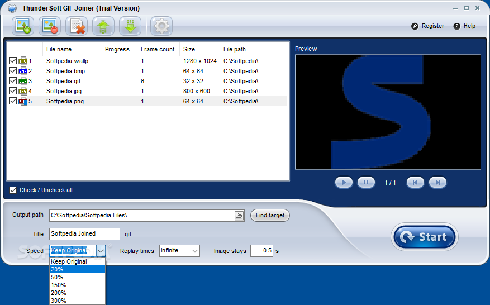Open settings via the gear icon
490x305 pixels.
161,26
